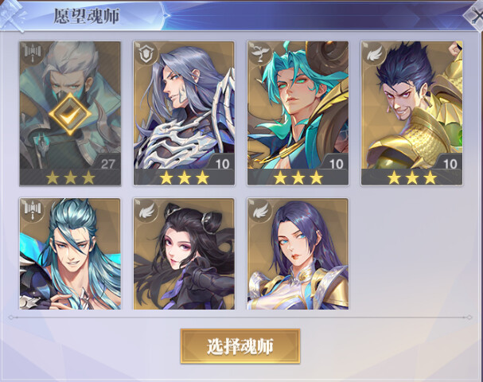Select the silver-haired armored hero card
This screenshot has height=382, width=483.
pos(184,113)
